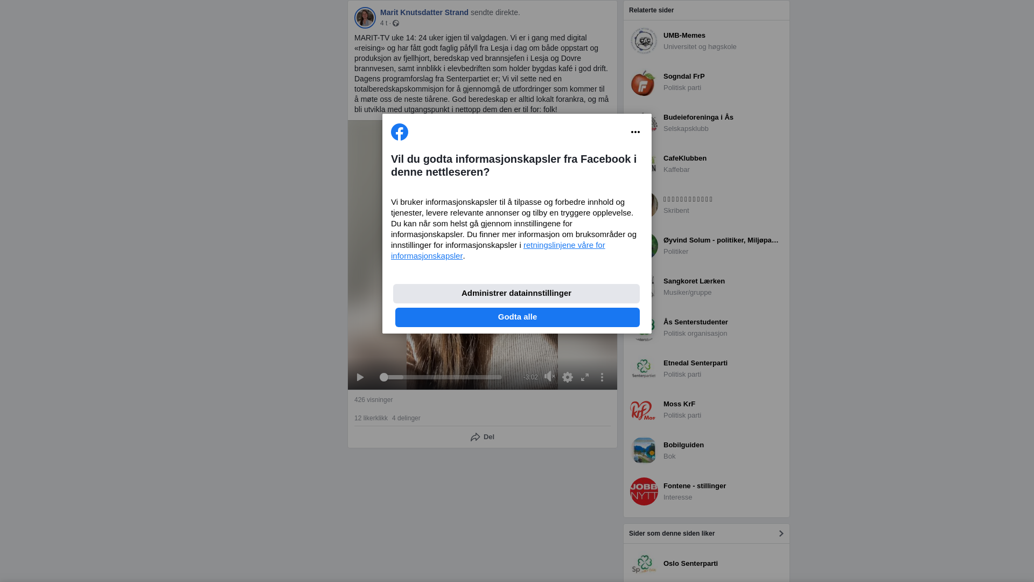Viewport: 1034px width, 582px height.
Task: Click the Sogndal FrP apple logo
Action: coord(644,82)
